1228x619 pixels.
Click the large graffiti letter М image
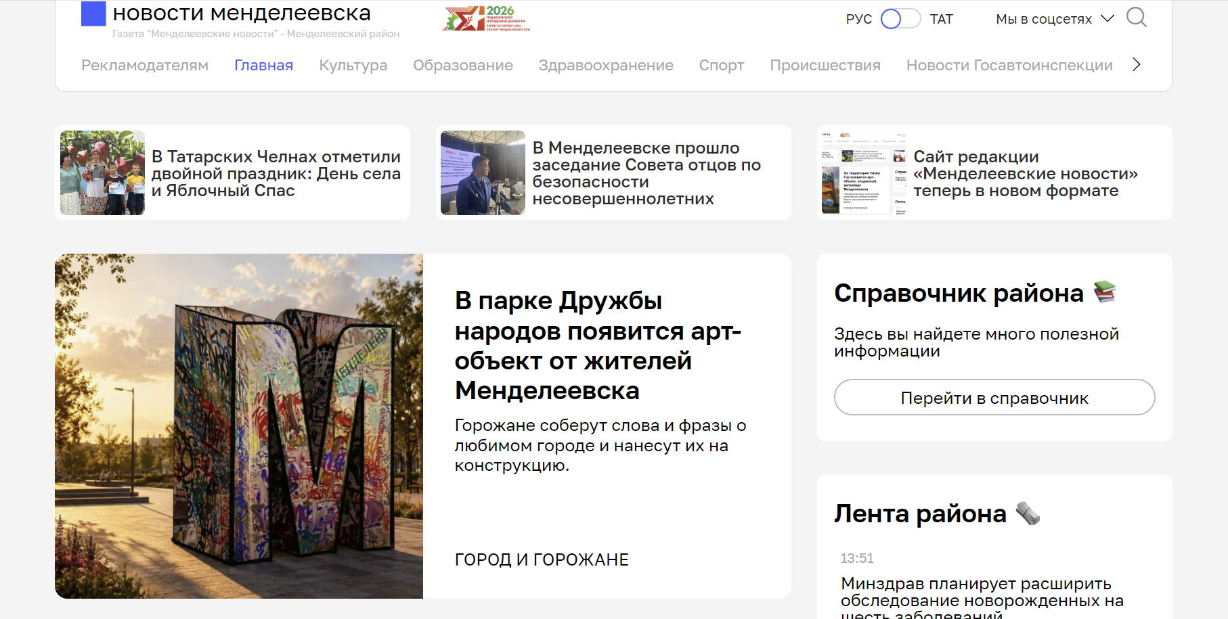click(x=239, y=426)
